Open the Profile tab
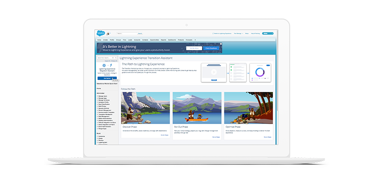374x195 pixels. 112,40
